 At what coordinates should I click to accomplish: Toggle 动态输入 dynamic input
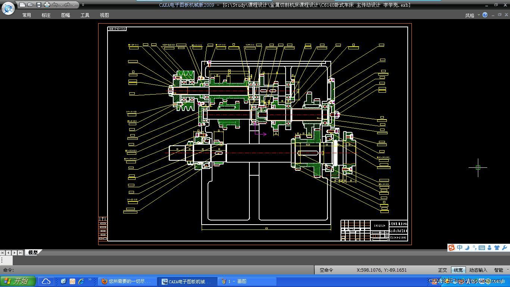coord(478,270)
